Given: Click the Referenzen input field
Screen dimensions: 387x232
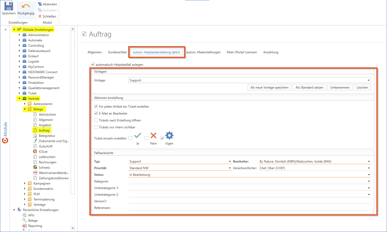Looking at the screenshot, I should [x=249, y=208].
